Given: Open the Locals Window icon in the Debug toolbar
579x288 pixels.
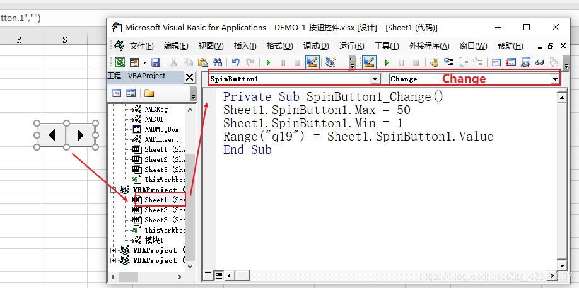Looking at the screenshot, I should tap(496, 62).
